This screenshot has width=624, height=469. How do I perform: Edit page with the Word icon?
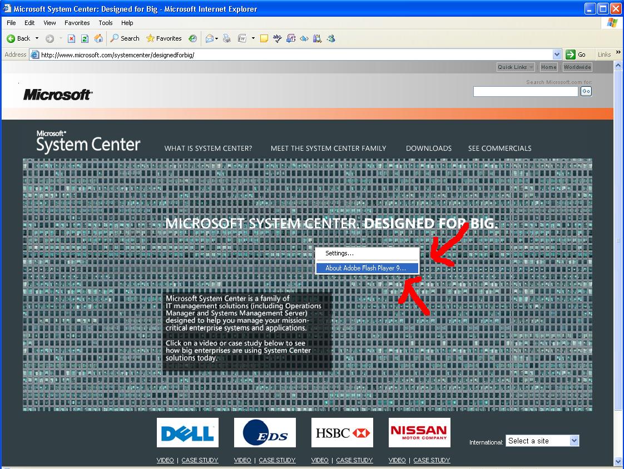(x=242, y=38)
